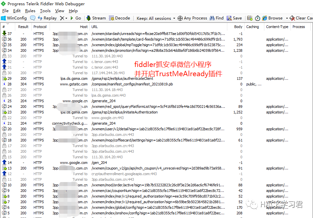Click download arrow icon of session 37
This screenshot has width=313, height=218.
4,33
